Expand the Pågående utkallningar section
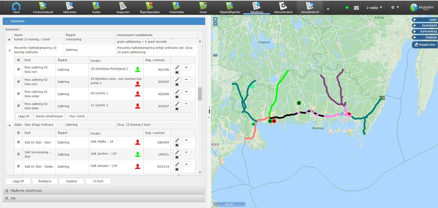Viewport: 438px width, 208px height. 104,190
